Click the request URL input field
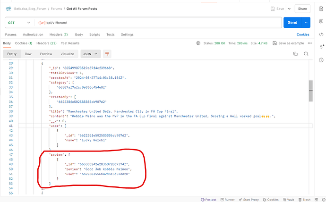 pos(156,23)
